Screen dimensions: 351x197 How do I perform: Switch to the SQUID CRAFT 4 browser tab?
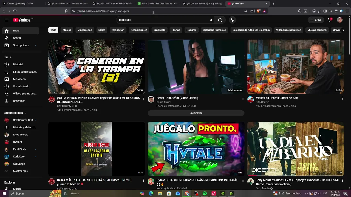pyautogui.click(x=113, y=4)
